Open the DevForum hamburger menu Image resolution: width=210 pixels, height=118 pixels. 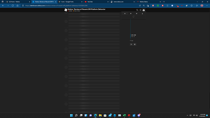(x=140, y=10)
